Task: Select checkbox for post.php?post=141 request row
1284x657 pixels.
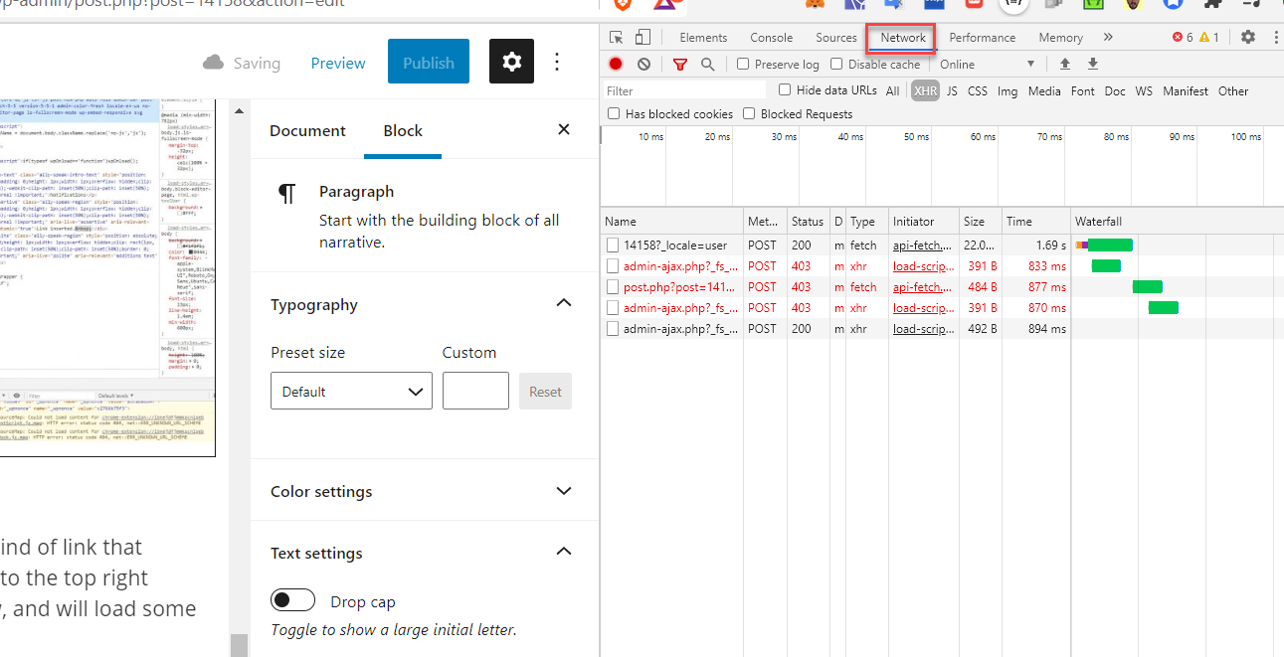Action: coord(613,286)
